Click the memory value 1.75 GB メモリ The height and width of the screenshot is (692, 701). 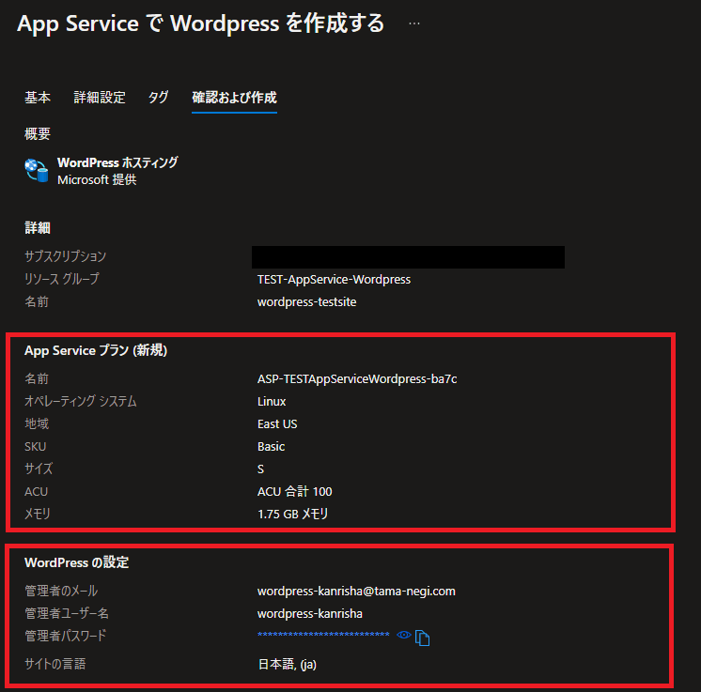pyautogui.click(x=293, y=515)
